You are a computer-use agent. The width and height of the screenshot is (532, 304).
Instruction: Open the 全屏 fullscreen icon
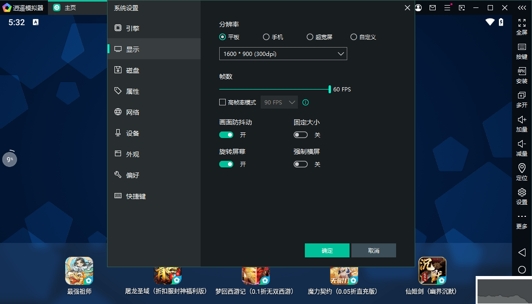(522, 27)
